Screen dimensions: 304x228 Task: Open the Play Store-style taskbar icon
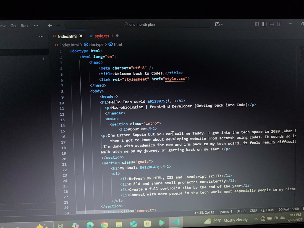[162, 223]
